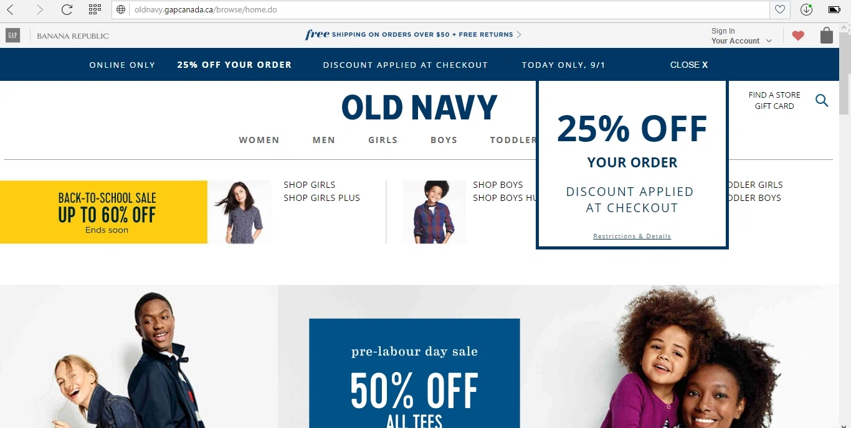Click the address bar URL field
Image resolution: width=851 pixels, height=428 pixels.
click(x=449, y=10)
